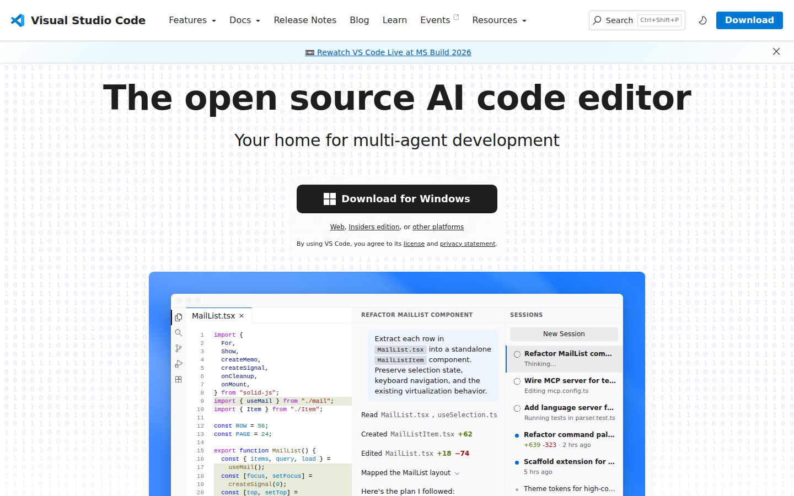The height and width of the screenshot is (496, 794).
Task: Click the blue dot beside Refactor command pal...
Action: click(517, 435)
